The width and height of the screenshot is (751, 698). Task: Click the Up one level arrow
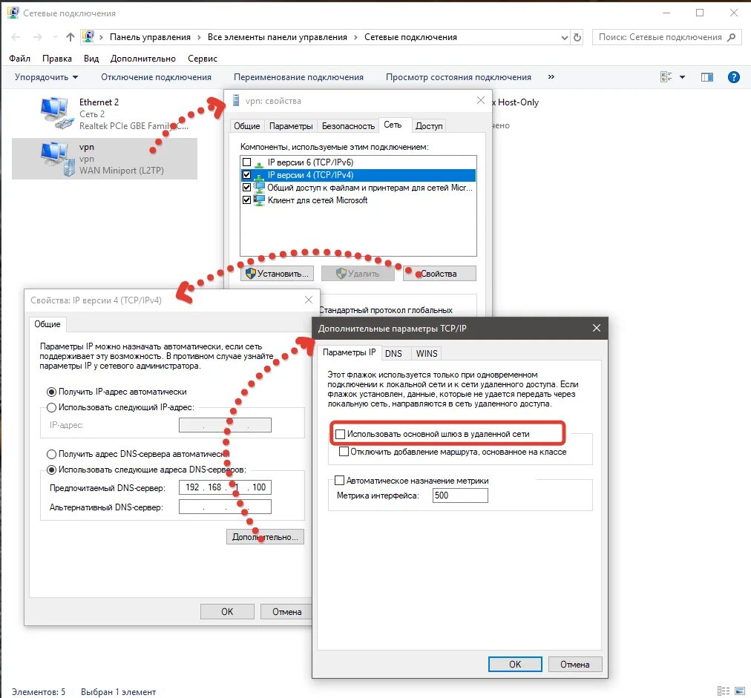(x=70, y=37)
